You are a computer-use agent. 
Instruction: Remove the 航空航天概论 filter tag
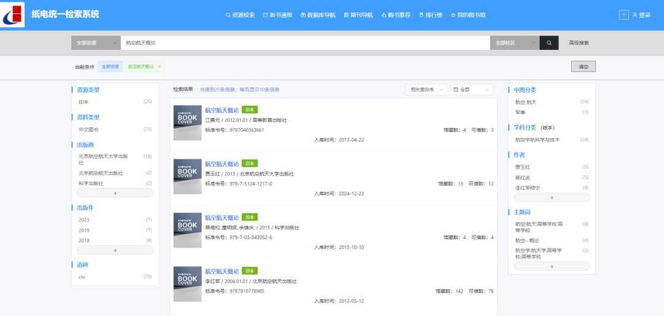(159, 66)
